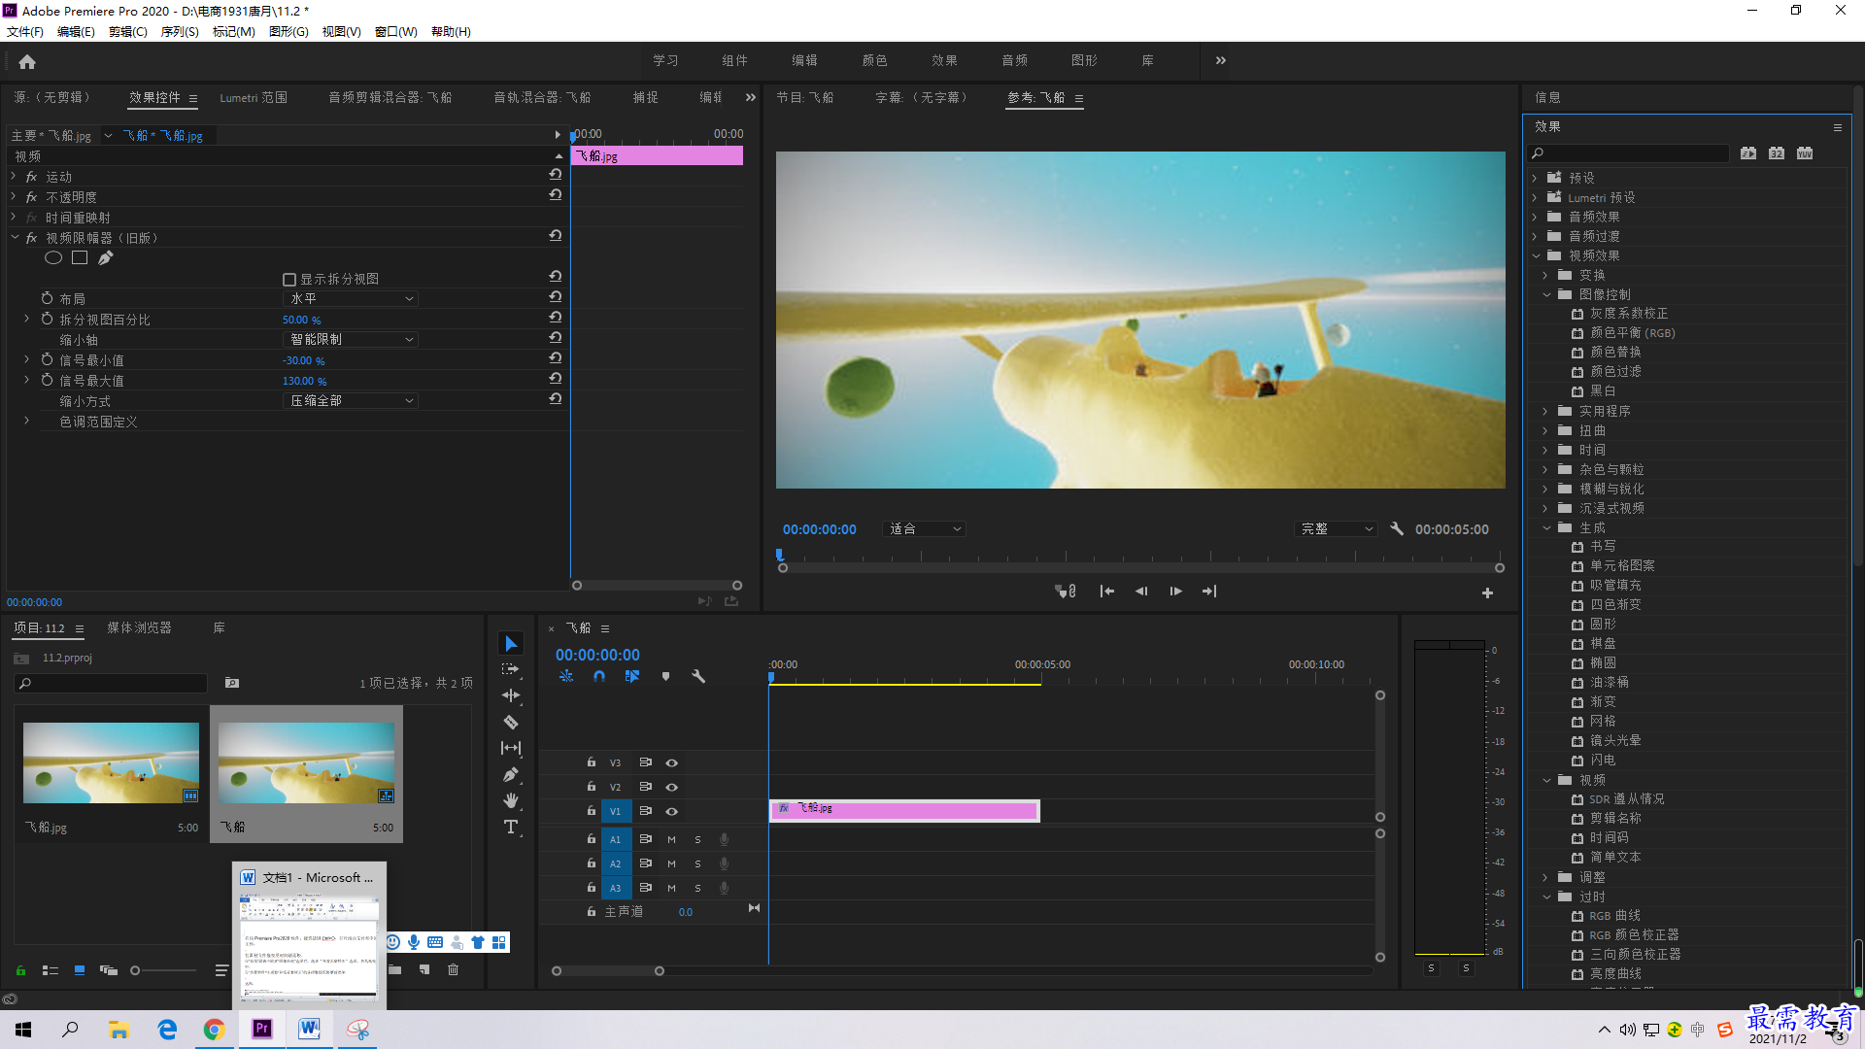
Task: Open the 布局 水平 dropdown
Action: tap(351, 298)
